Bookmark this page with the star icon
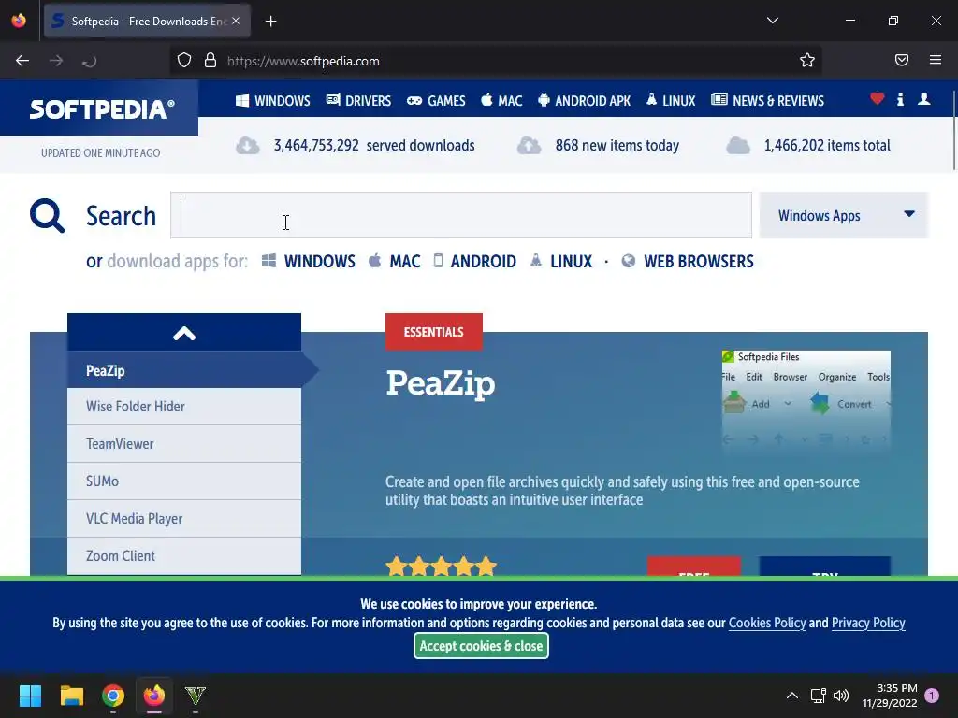Screen dimensions: 958x718 [x=807, y=61]
